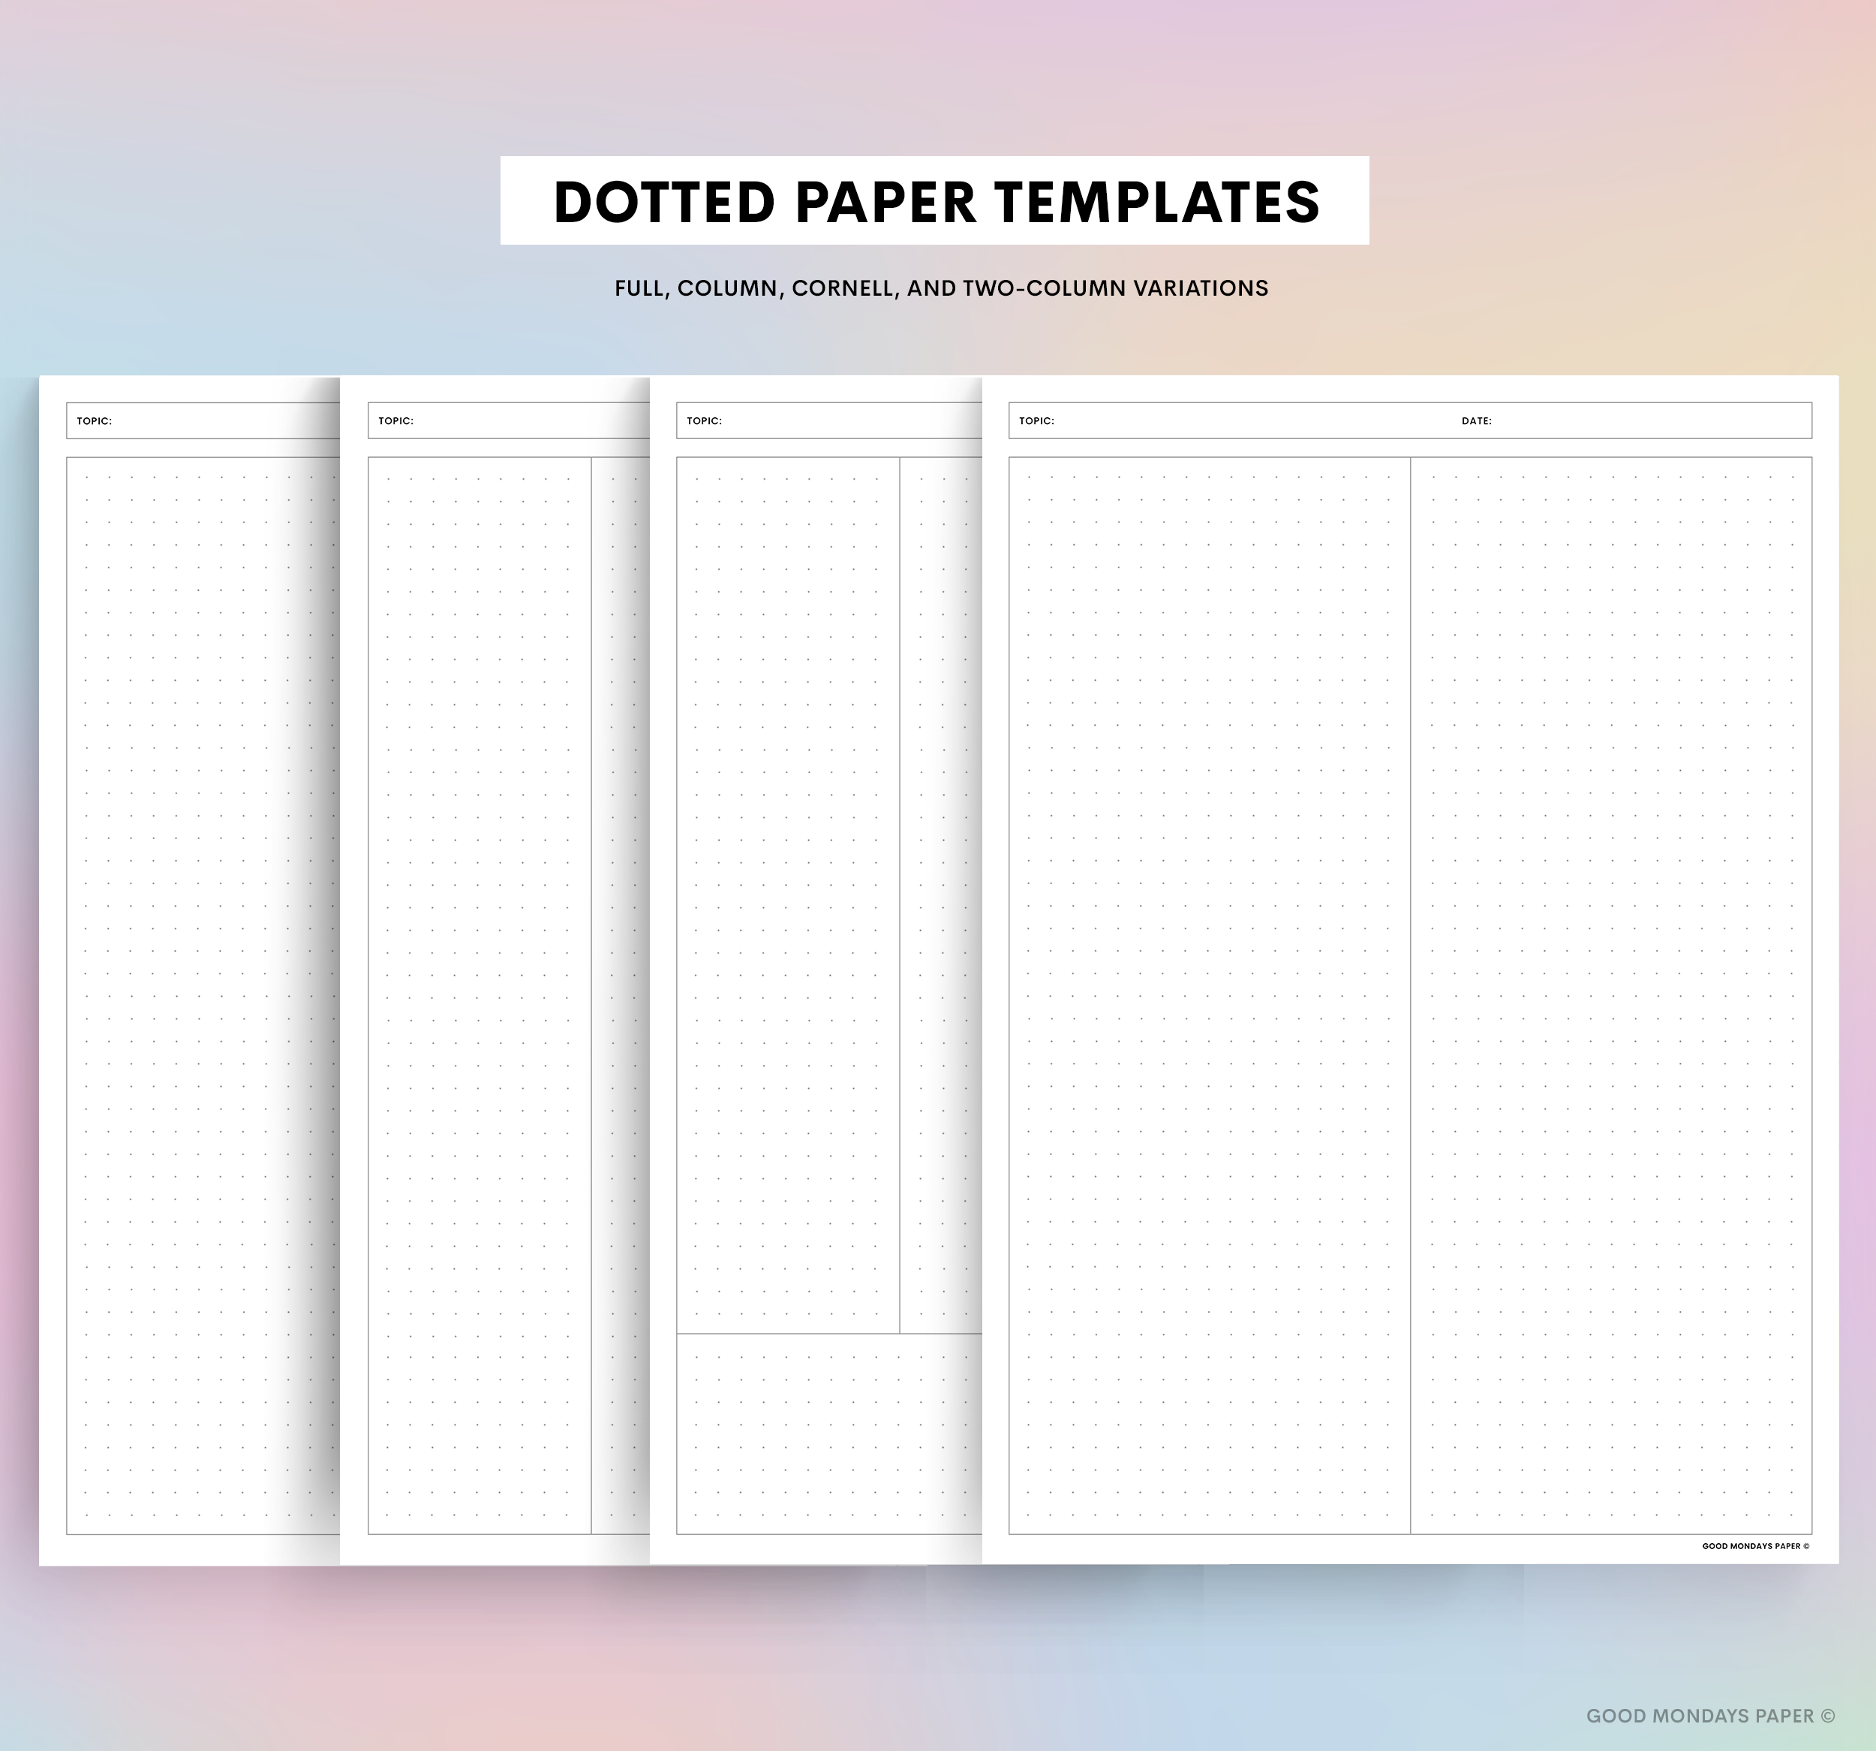1876x1751 pixels.
Task: Click the right column of the two-column page
Action: point(1612,996)
